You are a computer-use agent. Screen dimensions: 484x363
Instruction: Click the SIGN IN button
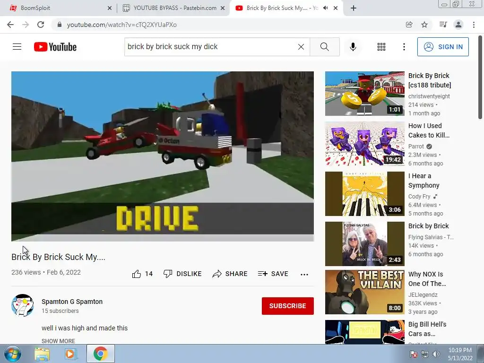(x=442, y=47)
